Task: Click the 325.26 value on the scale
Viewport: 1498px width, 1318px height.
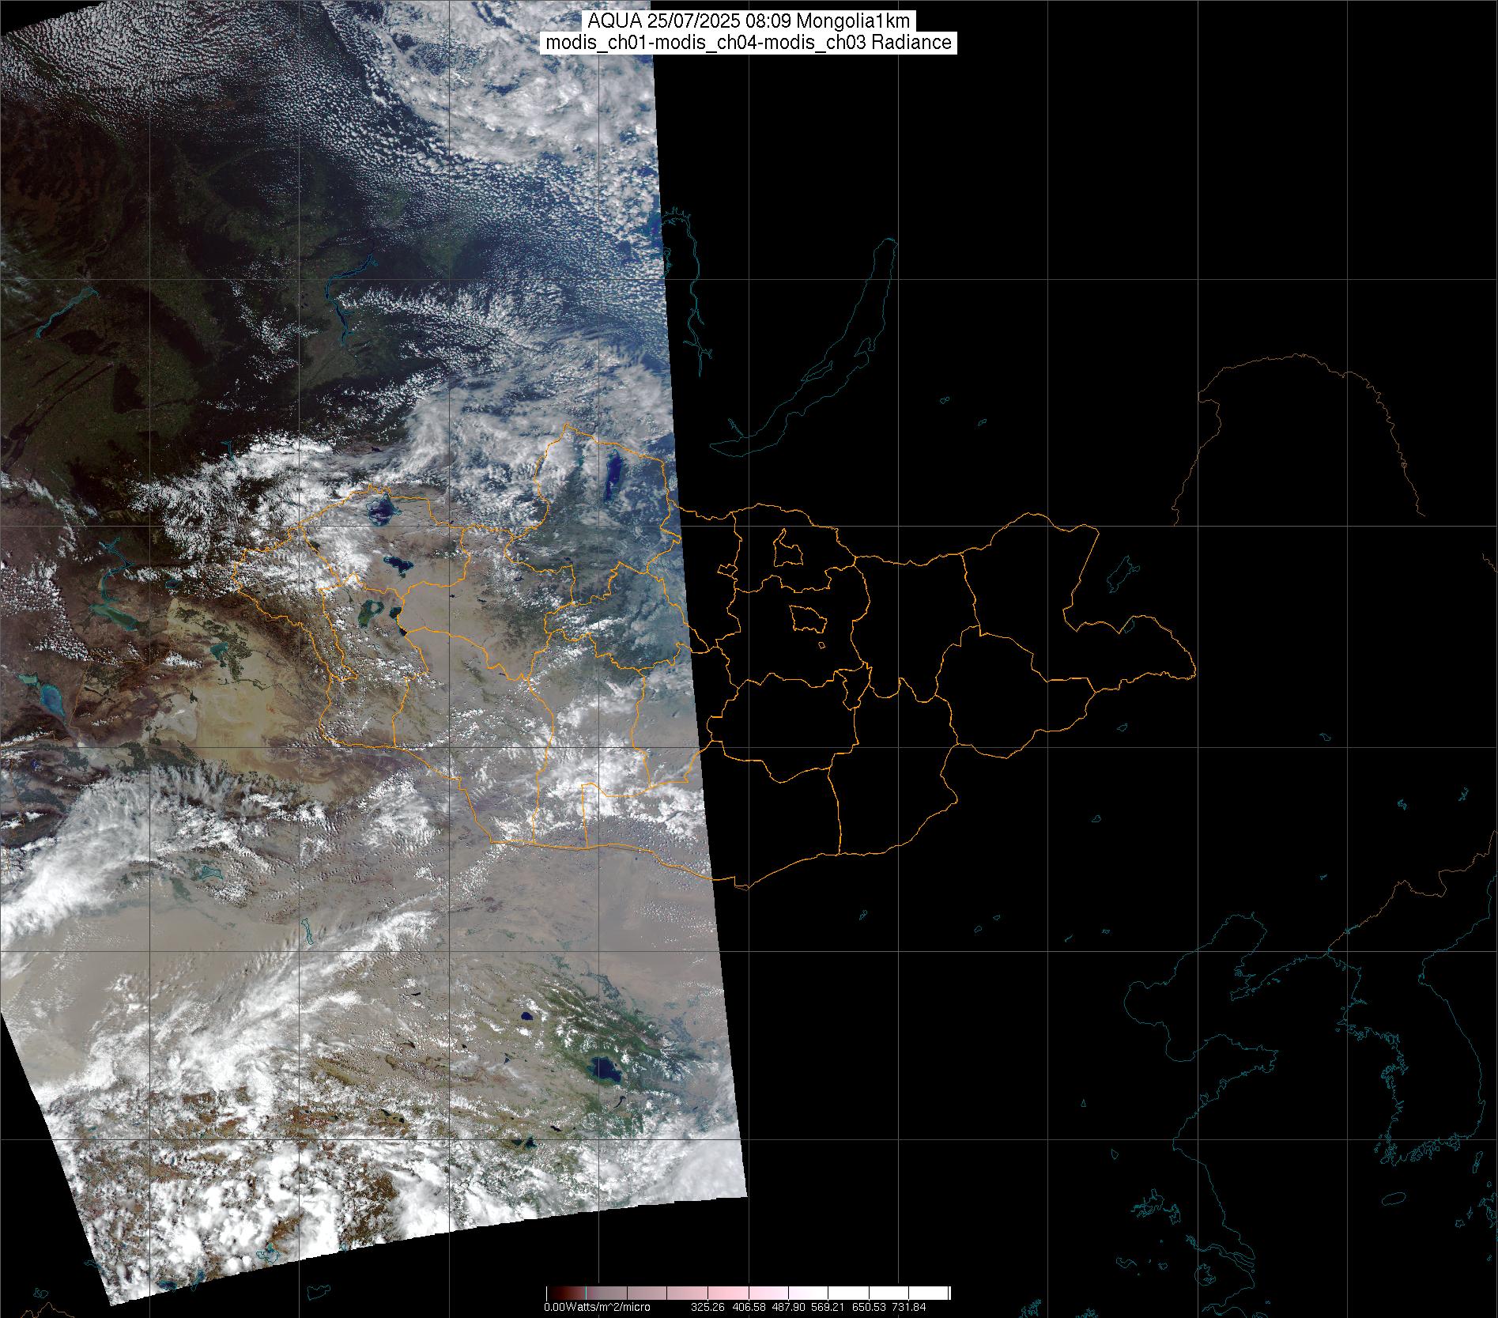Action: click(707, 1307)
